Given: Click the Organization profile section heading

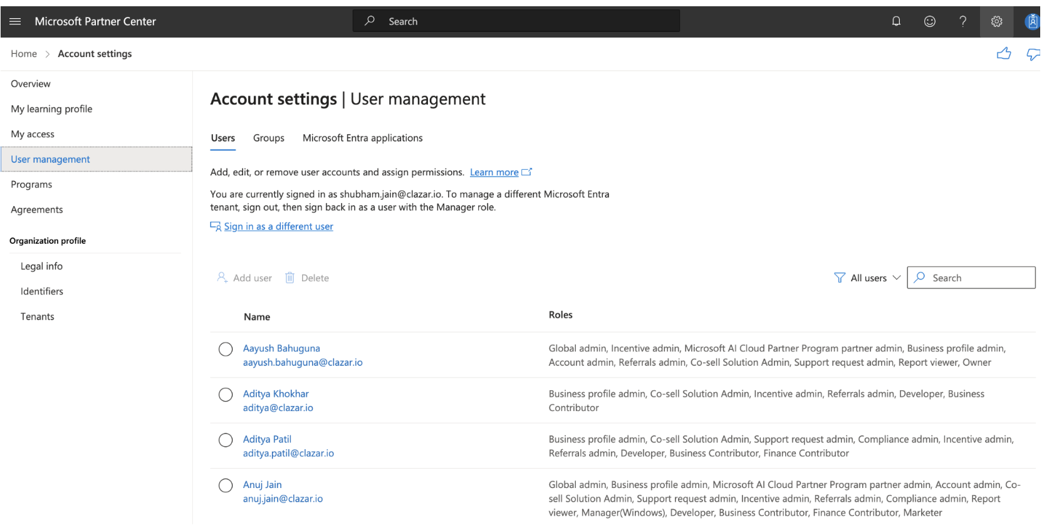Looking at the screenshot, I should click(x=48, y=241).
